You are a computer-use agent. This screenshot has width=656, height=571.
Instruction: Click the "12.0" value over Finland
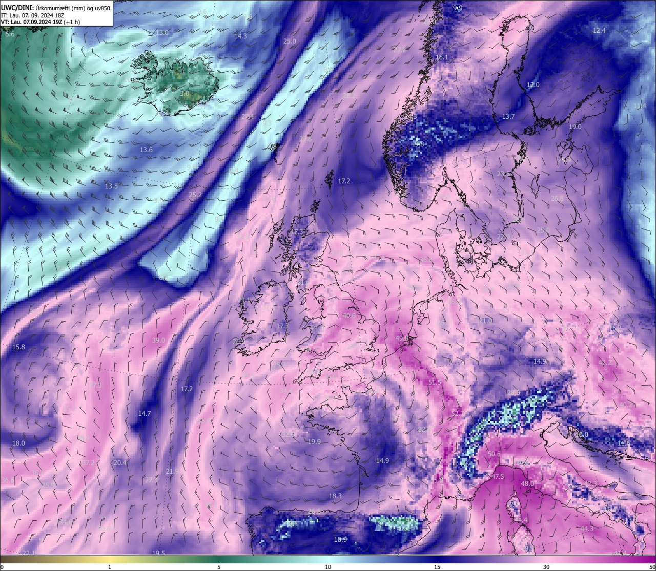(x=534, y=85)
